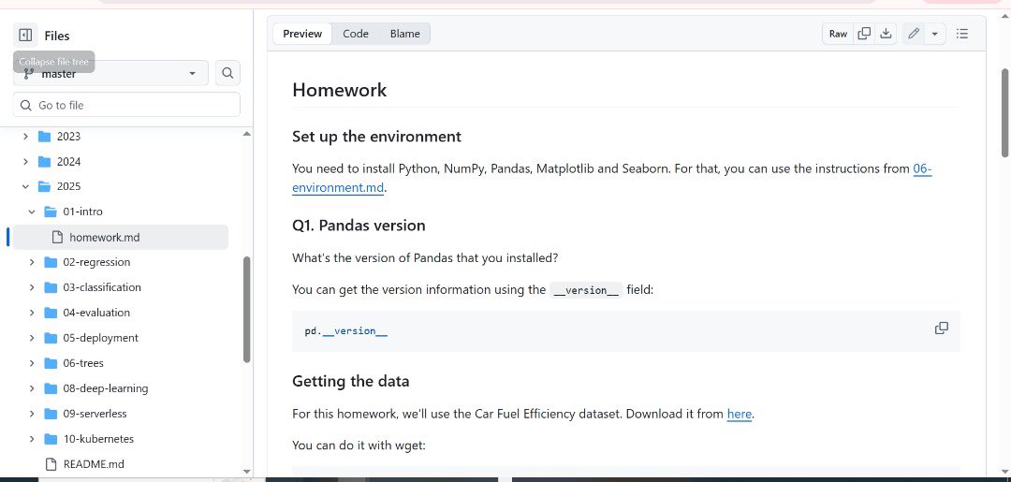
Task: Click the Raw button
Action: tap(838, 34)
